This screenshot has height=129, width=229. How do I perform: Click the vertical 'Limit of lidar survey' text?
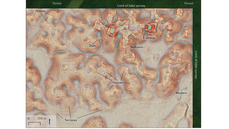pyautogui.click(x=196, y=65)
